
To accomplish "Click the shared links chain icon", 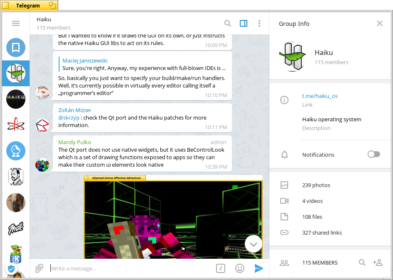I will 284,232.
